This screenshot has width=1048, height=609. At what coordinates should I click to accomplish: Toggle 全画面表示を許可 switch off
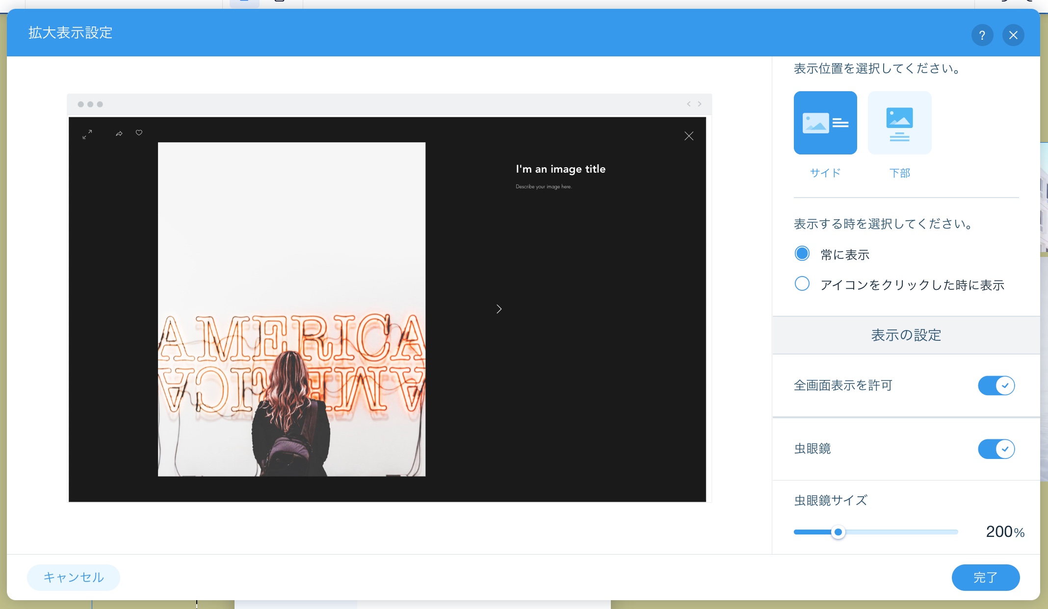[x=997, y=386]
